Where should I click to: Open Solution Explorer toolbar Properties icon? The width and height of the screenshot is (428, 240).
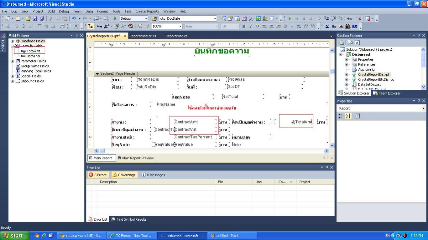341,43
